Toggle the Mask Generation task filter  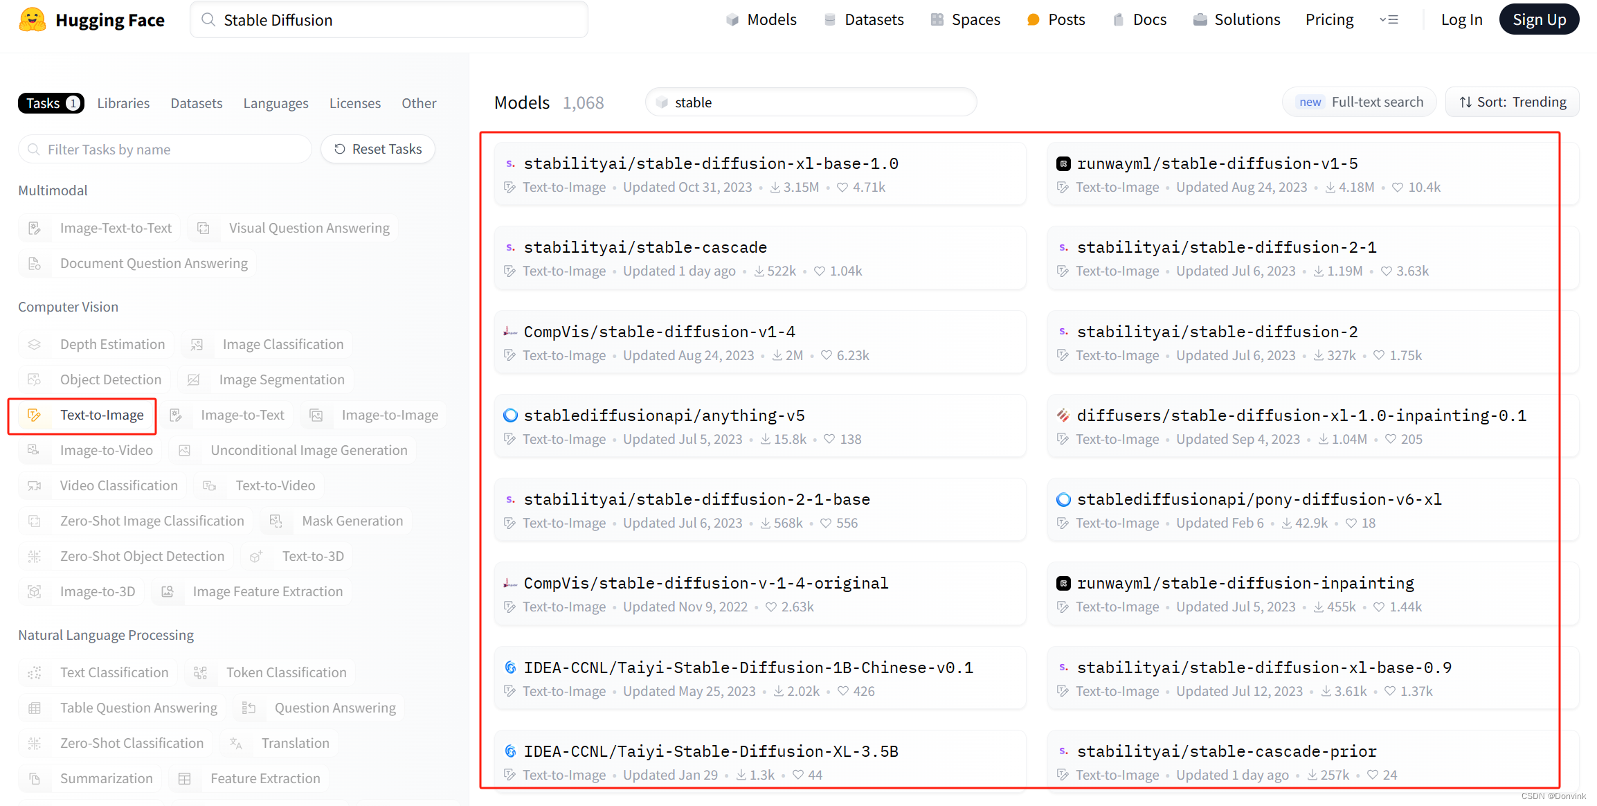pos(337,521)
